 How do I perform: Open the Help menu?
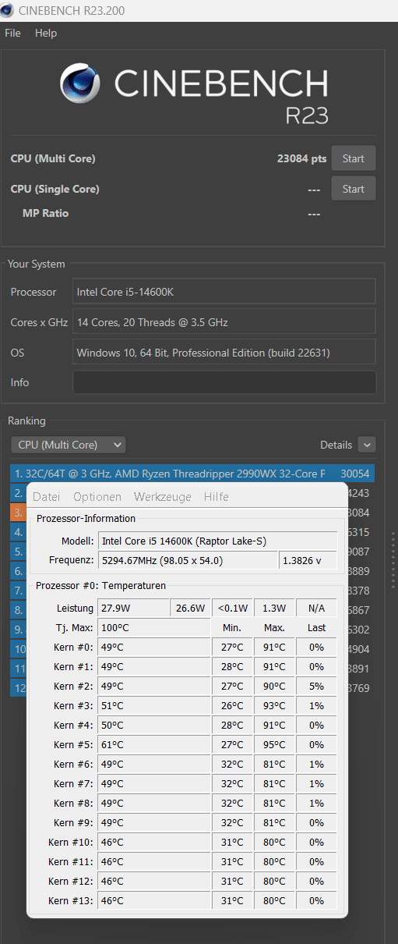pyautogui.click(x=46, y=34)
